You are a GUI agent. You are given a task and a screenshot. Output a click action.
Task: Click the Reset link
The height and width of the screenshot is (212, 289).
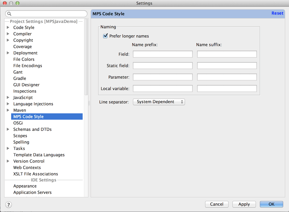[x=277, y=13]
